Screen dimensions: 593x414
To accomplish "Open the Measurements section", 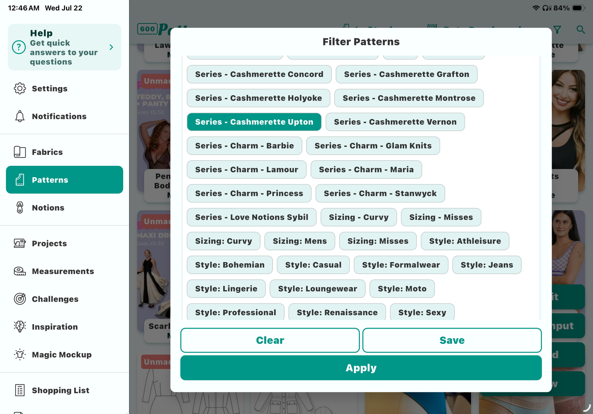I will pos(65,271).
